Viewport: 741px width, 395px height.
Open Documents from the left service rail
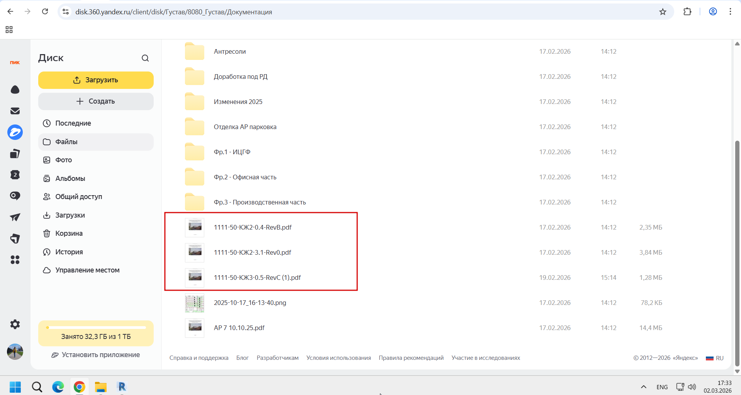click(x=15, y=154)
